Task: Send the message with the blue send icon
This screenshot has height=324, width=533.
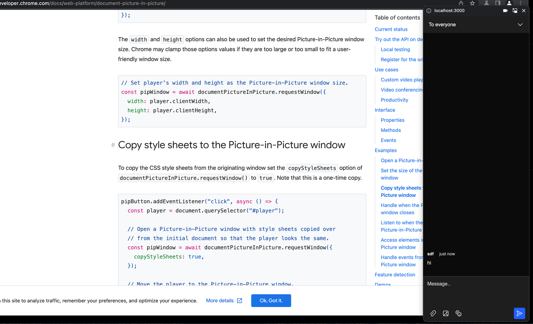Action: (x=519, y=313)
